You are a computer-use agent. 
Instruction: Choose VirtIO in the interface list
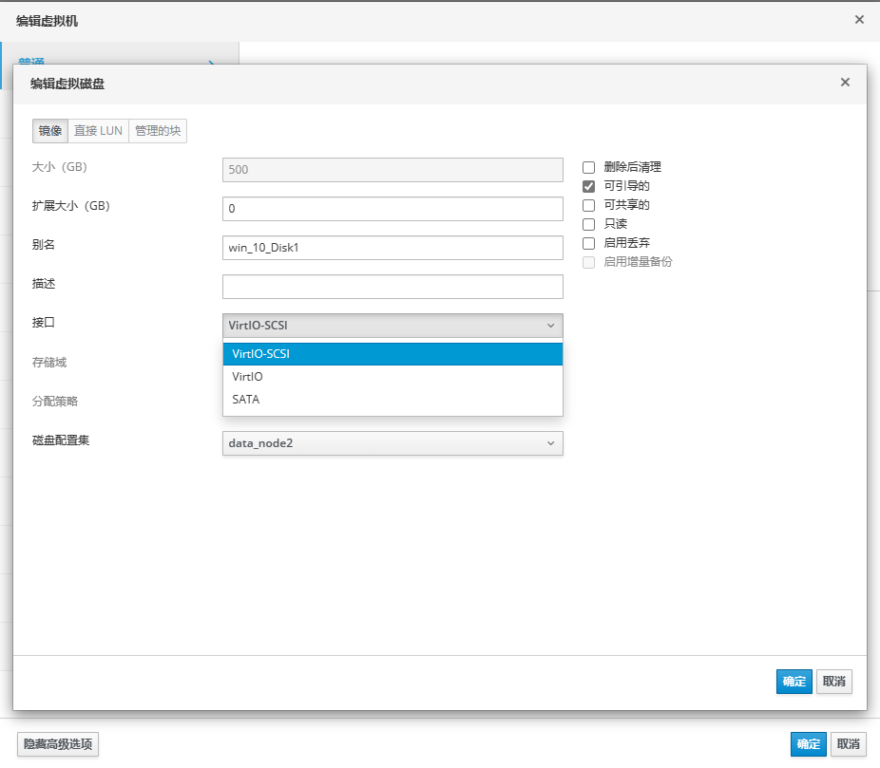(392, 377)
